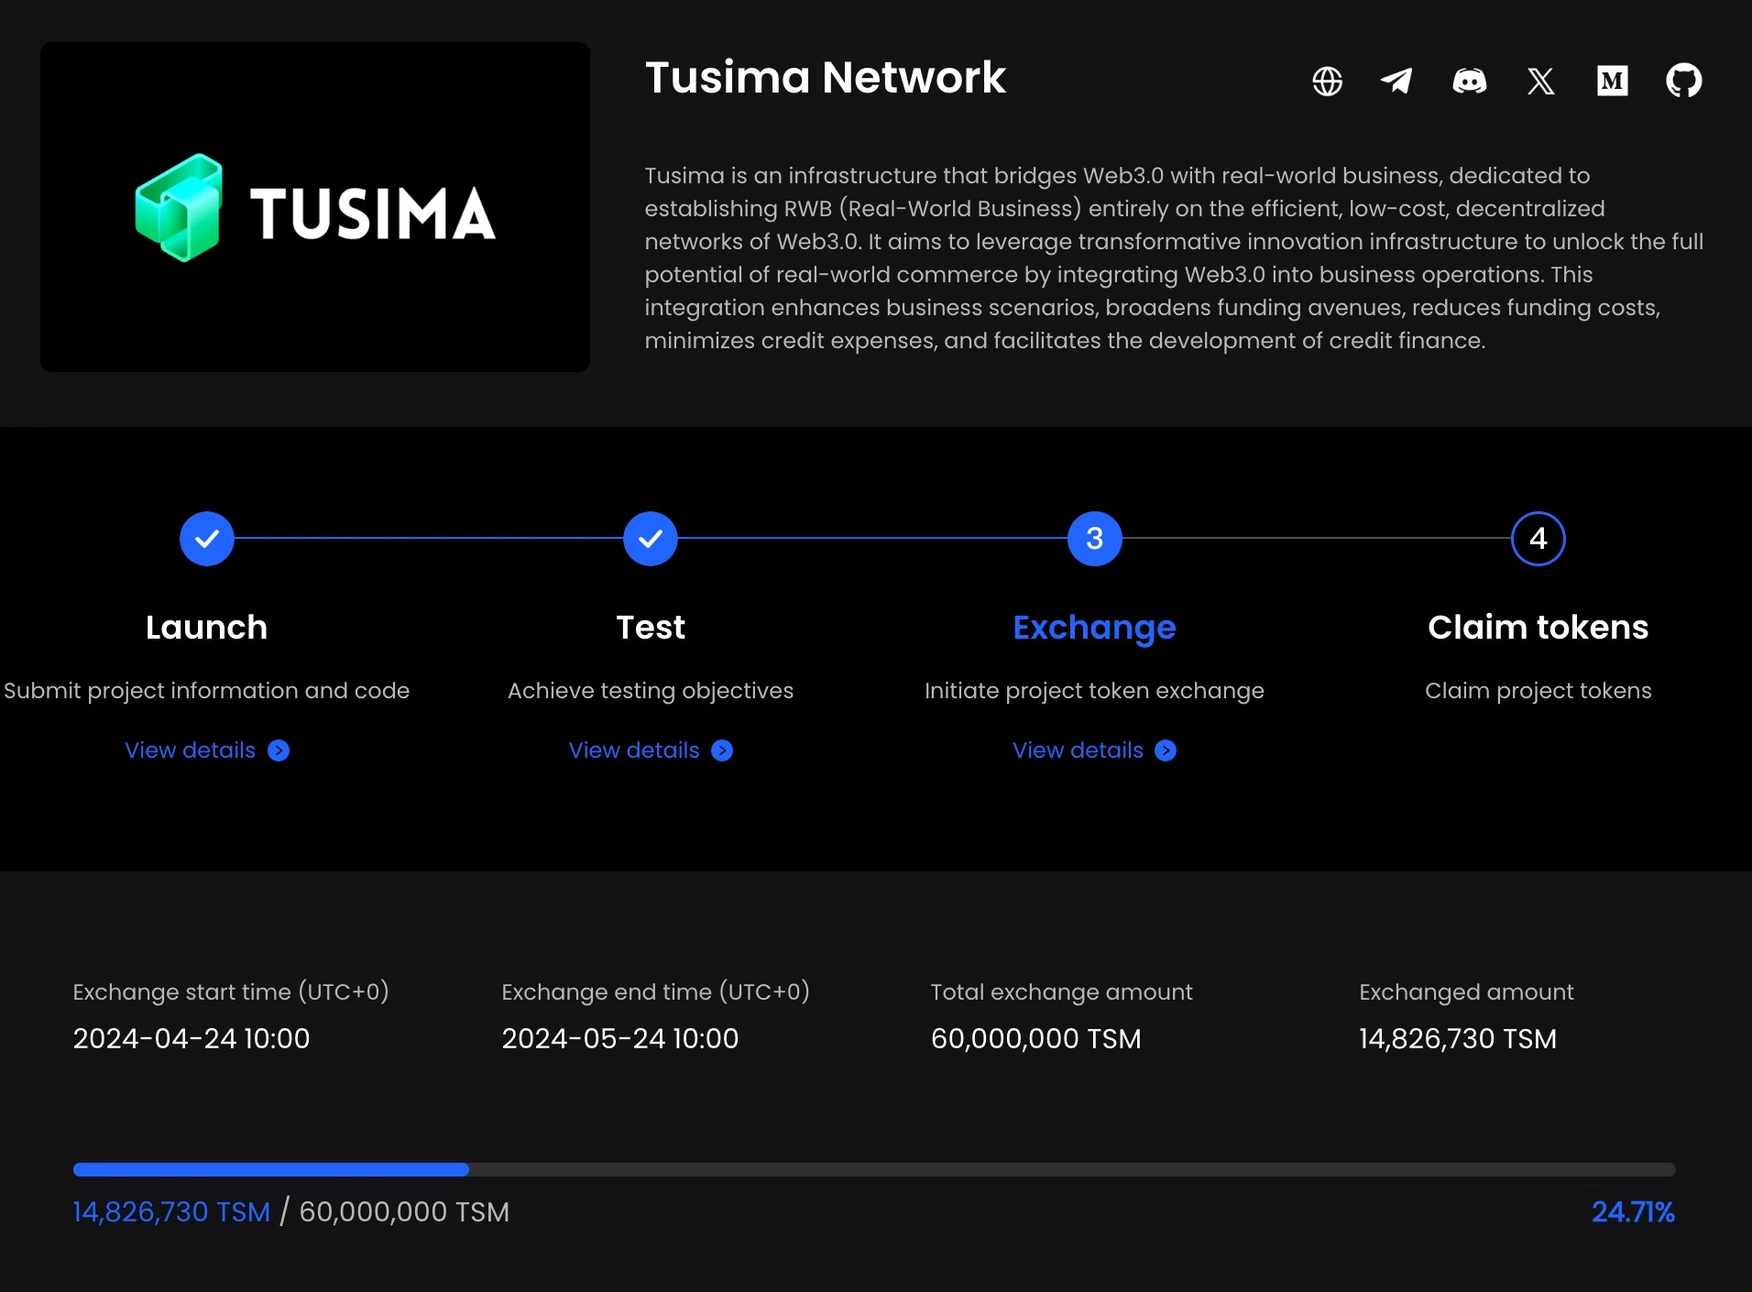The width and height of the screenshot is (1752, 1292).
Task: Click the 24.71% progress percentage
Action: (1633, 1212)
